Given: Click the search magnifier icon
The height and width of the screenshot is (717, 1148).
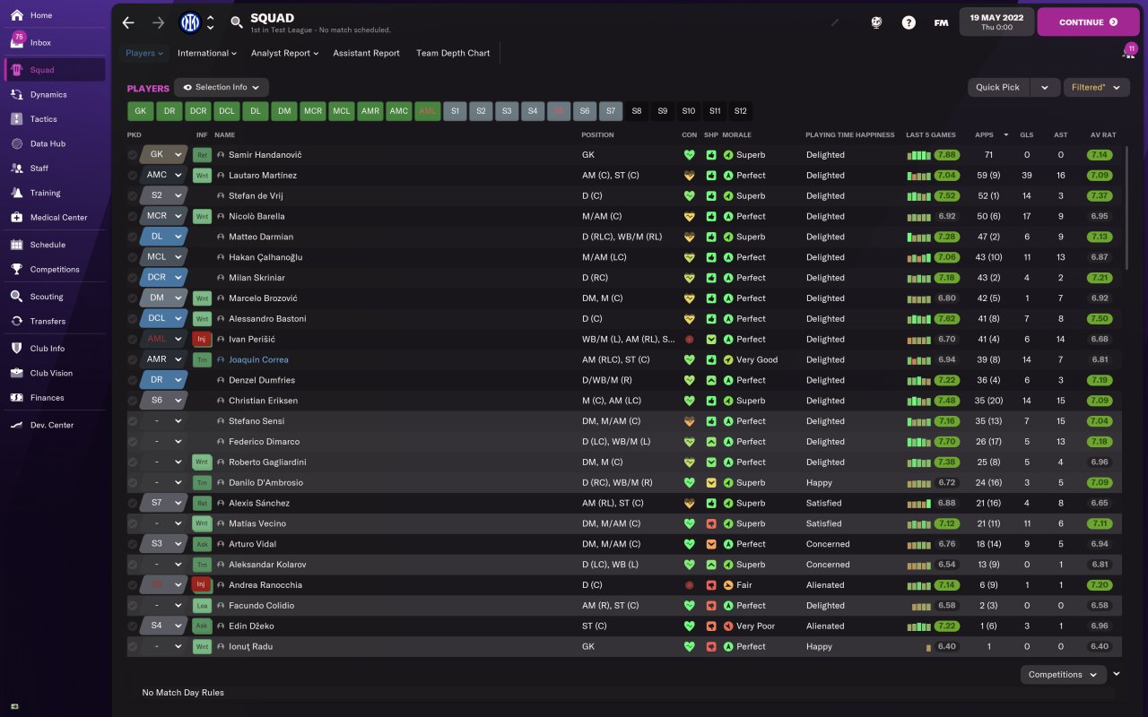Looking at the screenshot, I should (x=236, y=22).
